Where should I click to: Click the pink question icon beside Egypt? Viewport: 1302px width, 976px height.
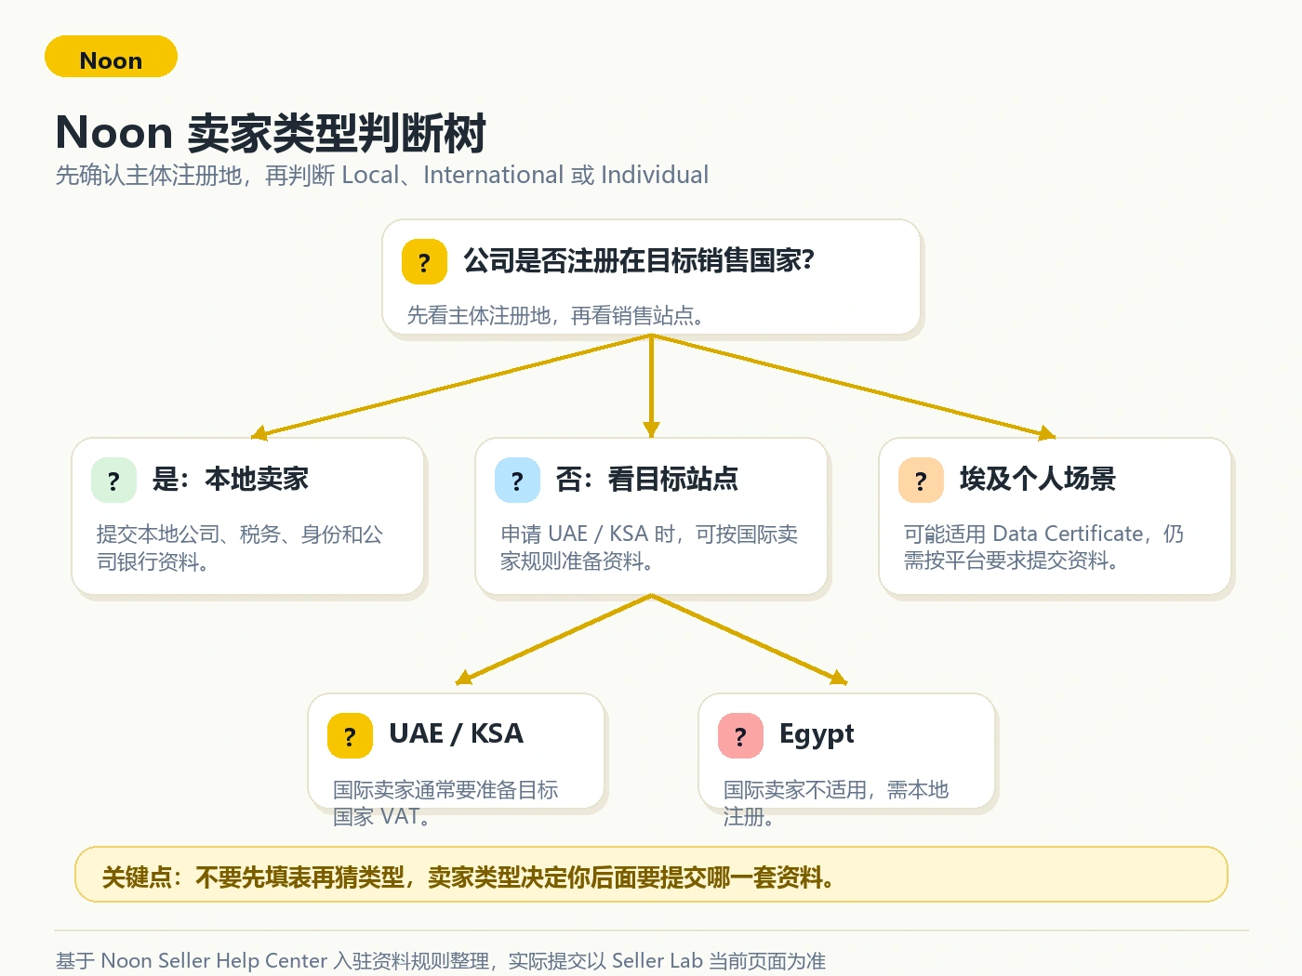click(740, 735)
